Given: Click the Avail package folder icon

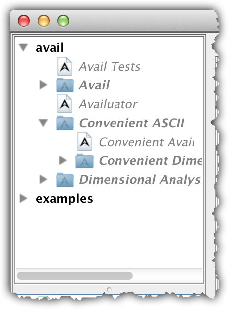Looking at the screenshot, I should tap(65, 85).
